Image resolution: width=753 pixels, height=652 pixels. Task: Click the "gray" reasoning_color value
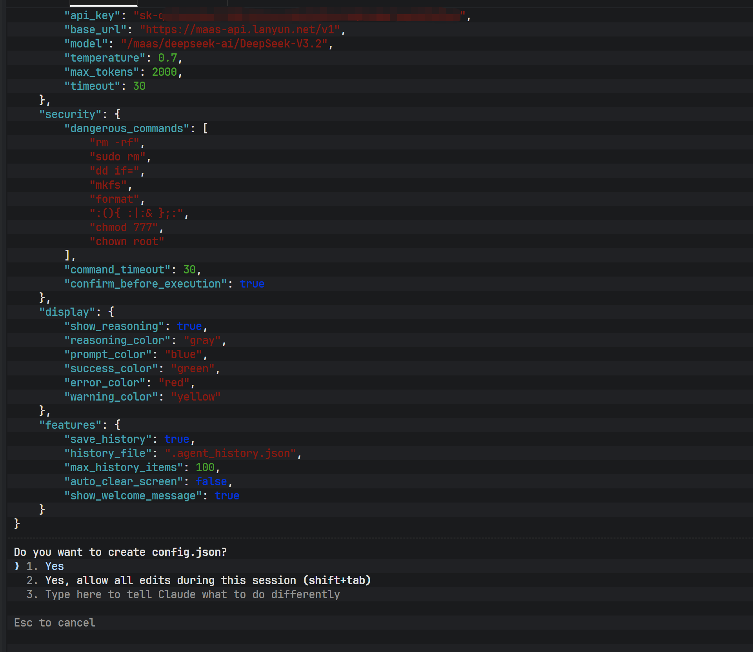[202, 341]
